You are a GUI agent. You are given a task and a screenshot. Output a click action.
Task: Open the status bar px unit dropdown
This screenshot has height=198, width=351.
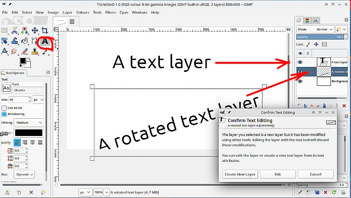(85, 192)
